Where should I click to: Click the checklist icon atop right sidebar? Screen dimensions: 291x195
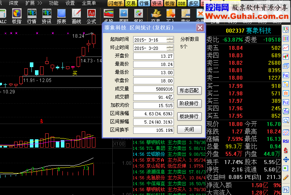[x=286, y=30]
